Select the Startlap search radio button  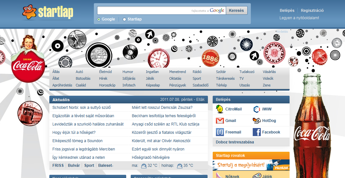click(124, 19)
